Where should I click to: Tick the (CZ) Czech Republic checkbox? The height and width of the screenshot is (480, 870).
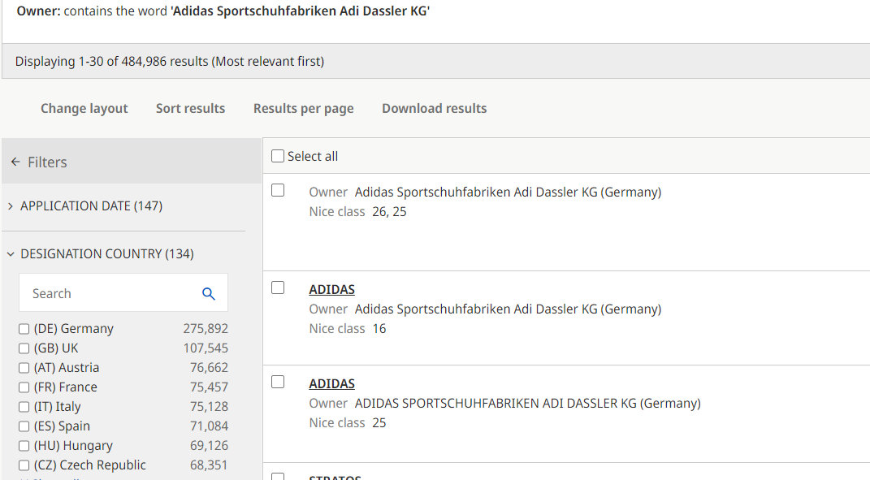tap(24, 465)
